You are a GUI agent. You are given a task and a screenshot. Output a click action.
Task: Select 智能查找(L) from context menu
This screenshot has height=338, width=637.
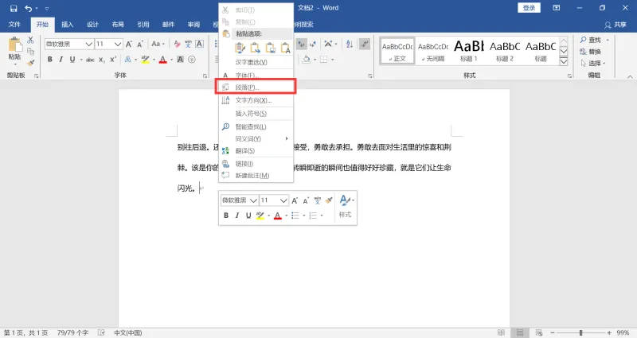pyautogui.click(x=256, y=126)
